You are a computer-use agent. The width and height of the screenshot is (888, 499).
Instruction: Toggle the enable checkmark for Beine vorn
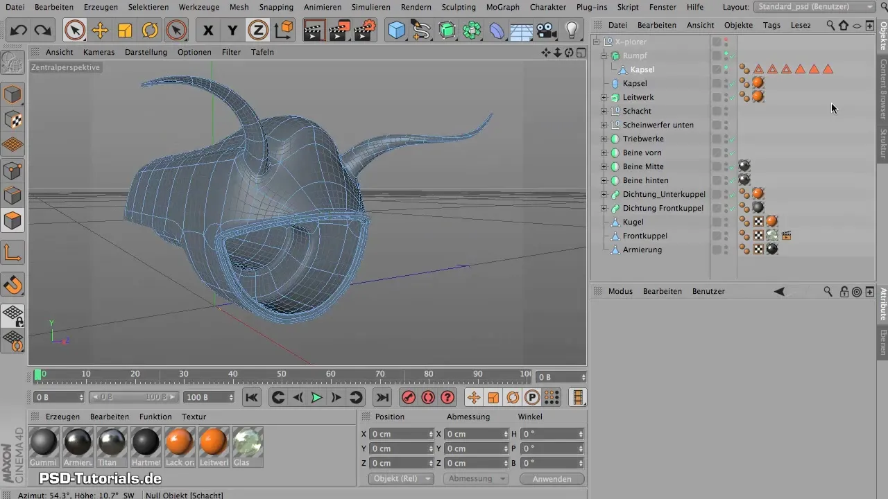(732, 153)
